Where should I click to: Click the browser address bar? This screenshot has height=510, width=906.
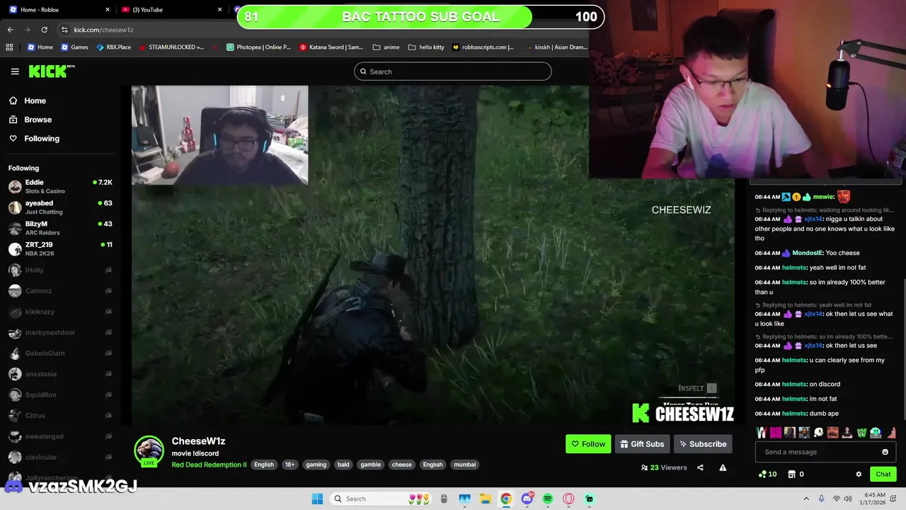point(322,30)
